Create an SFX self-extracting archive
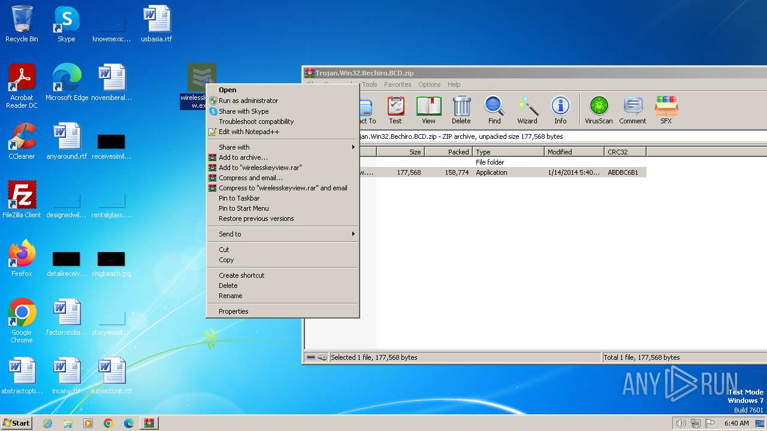 click(666, 110)
